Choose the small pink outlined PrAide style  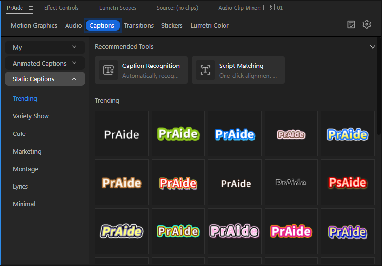click(291, 133)
